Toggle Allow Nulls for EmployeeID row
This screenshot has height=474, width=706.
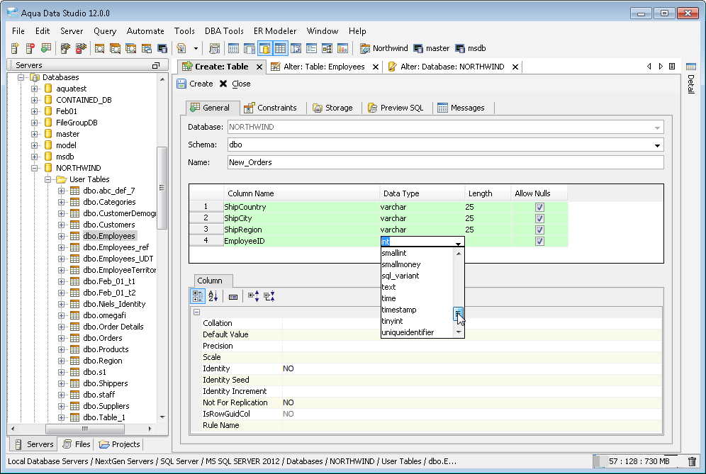point(539,241)
